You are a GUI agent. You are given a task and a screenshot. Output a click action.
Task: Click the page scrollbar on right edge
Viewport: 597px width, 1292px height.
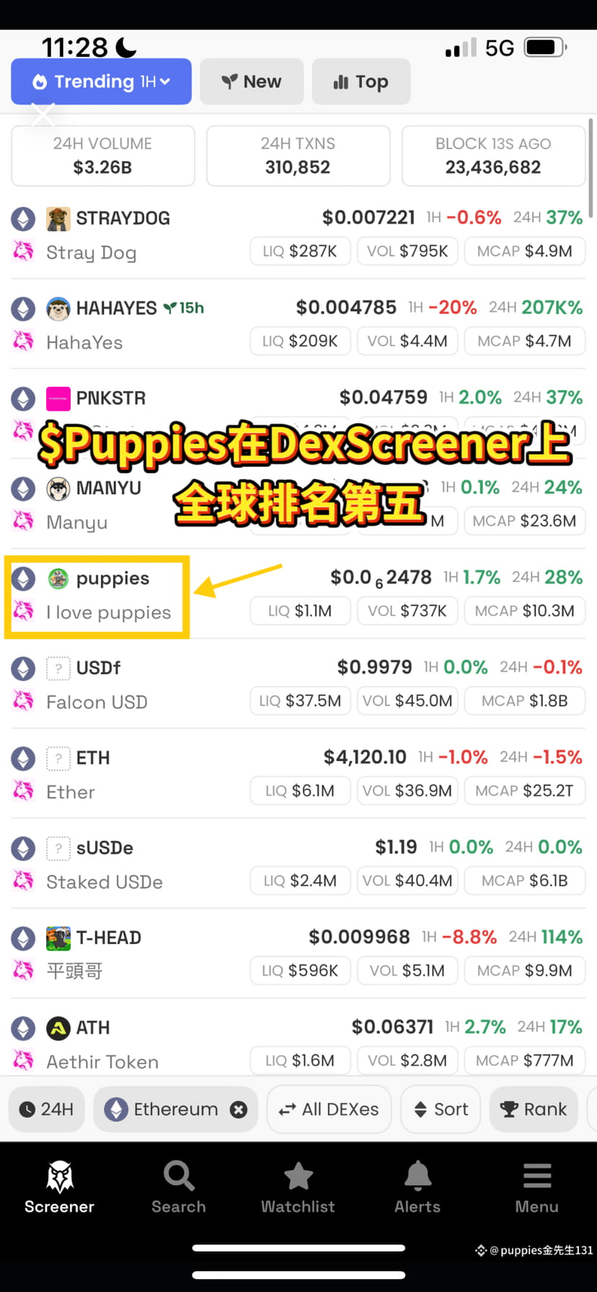(x=591, y=168)
